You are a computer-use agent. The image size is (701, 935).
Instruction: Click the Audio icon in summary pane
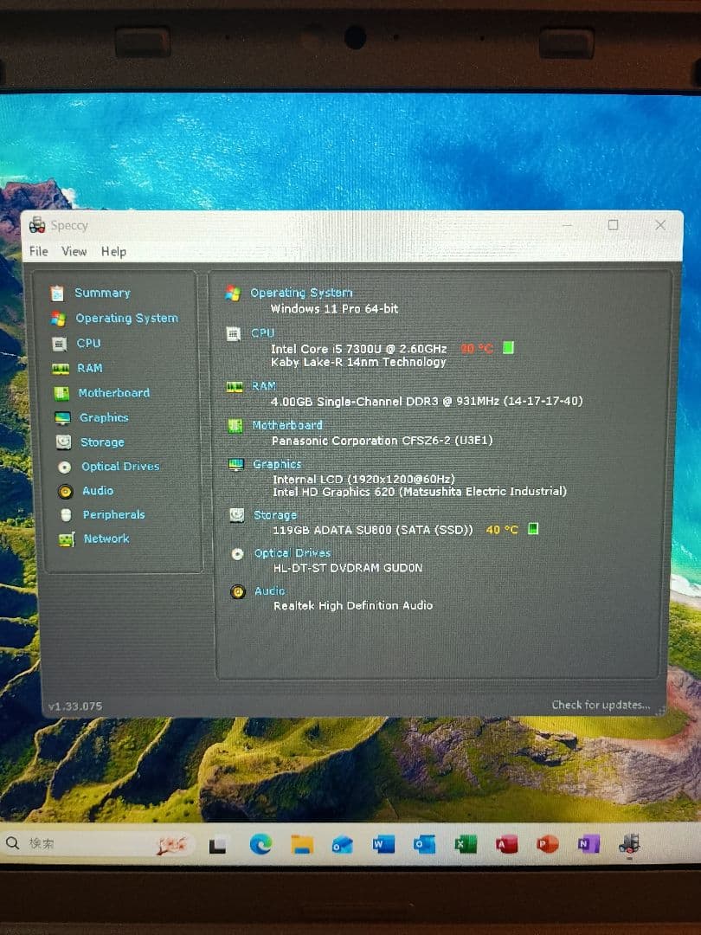238,591
